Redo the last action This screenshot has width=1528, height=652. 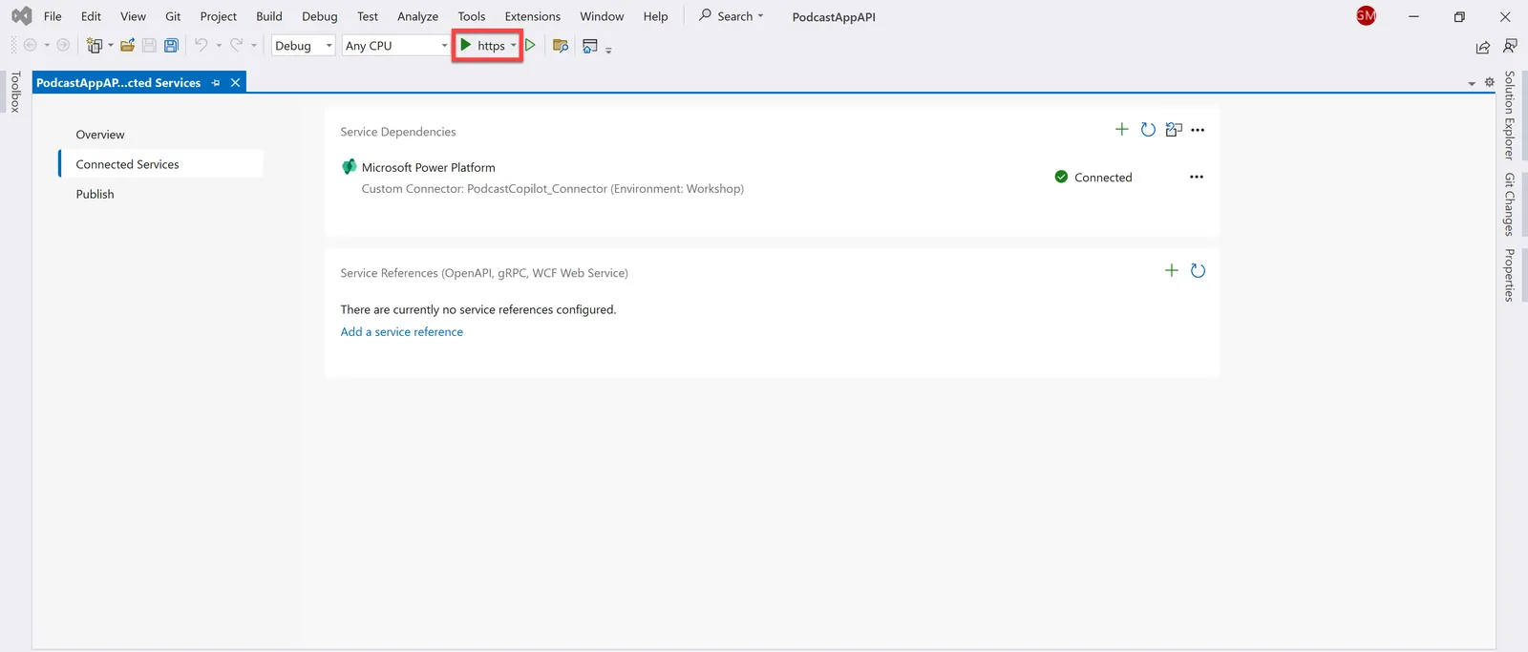tap(236, 45)
